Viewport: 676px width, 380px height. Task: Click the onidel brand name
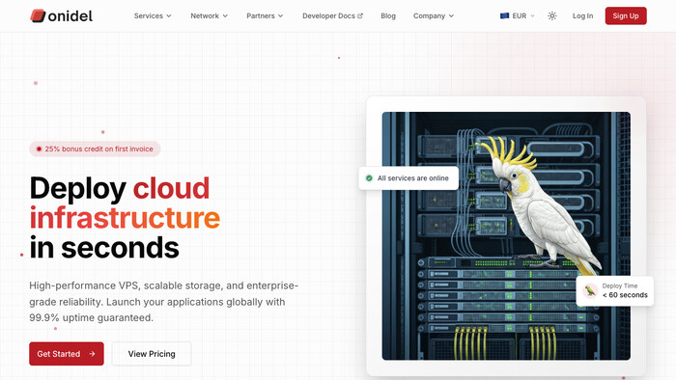pyautogui.click(x=70, y=16)
